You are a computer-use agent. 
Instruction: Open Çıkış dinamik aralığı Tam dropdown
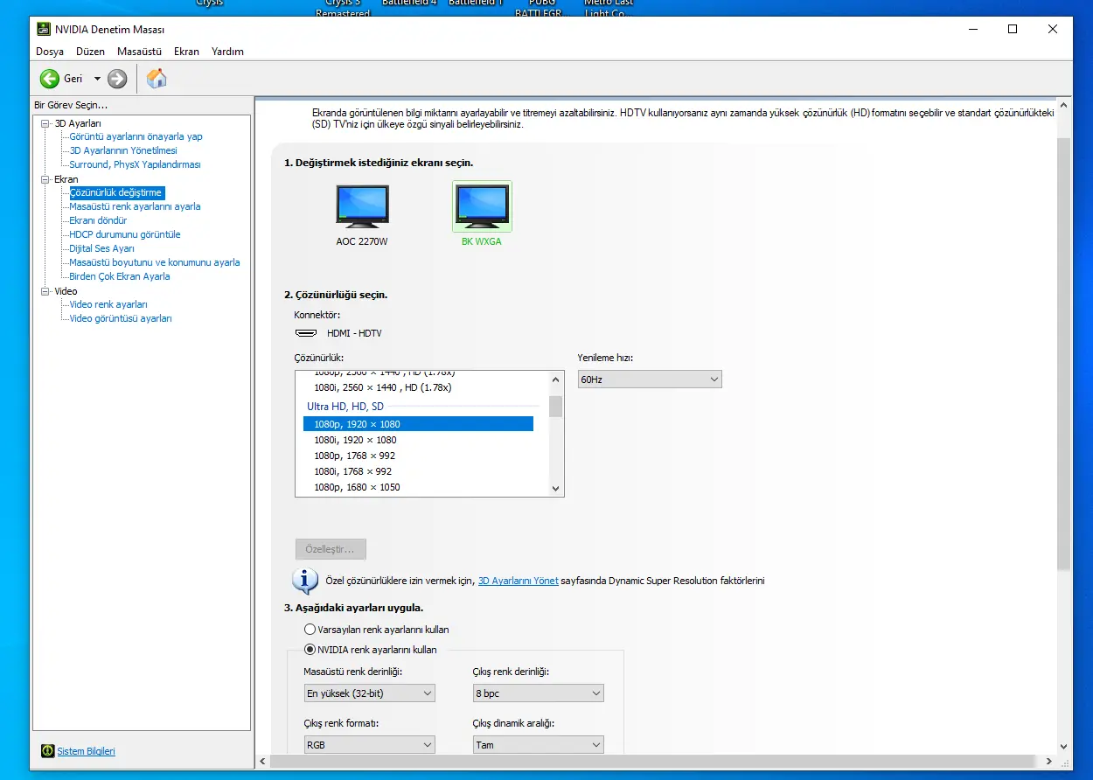[538, 745]
